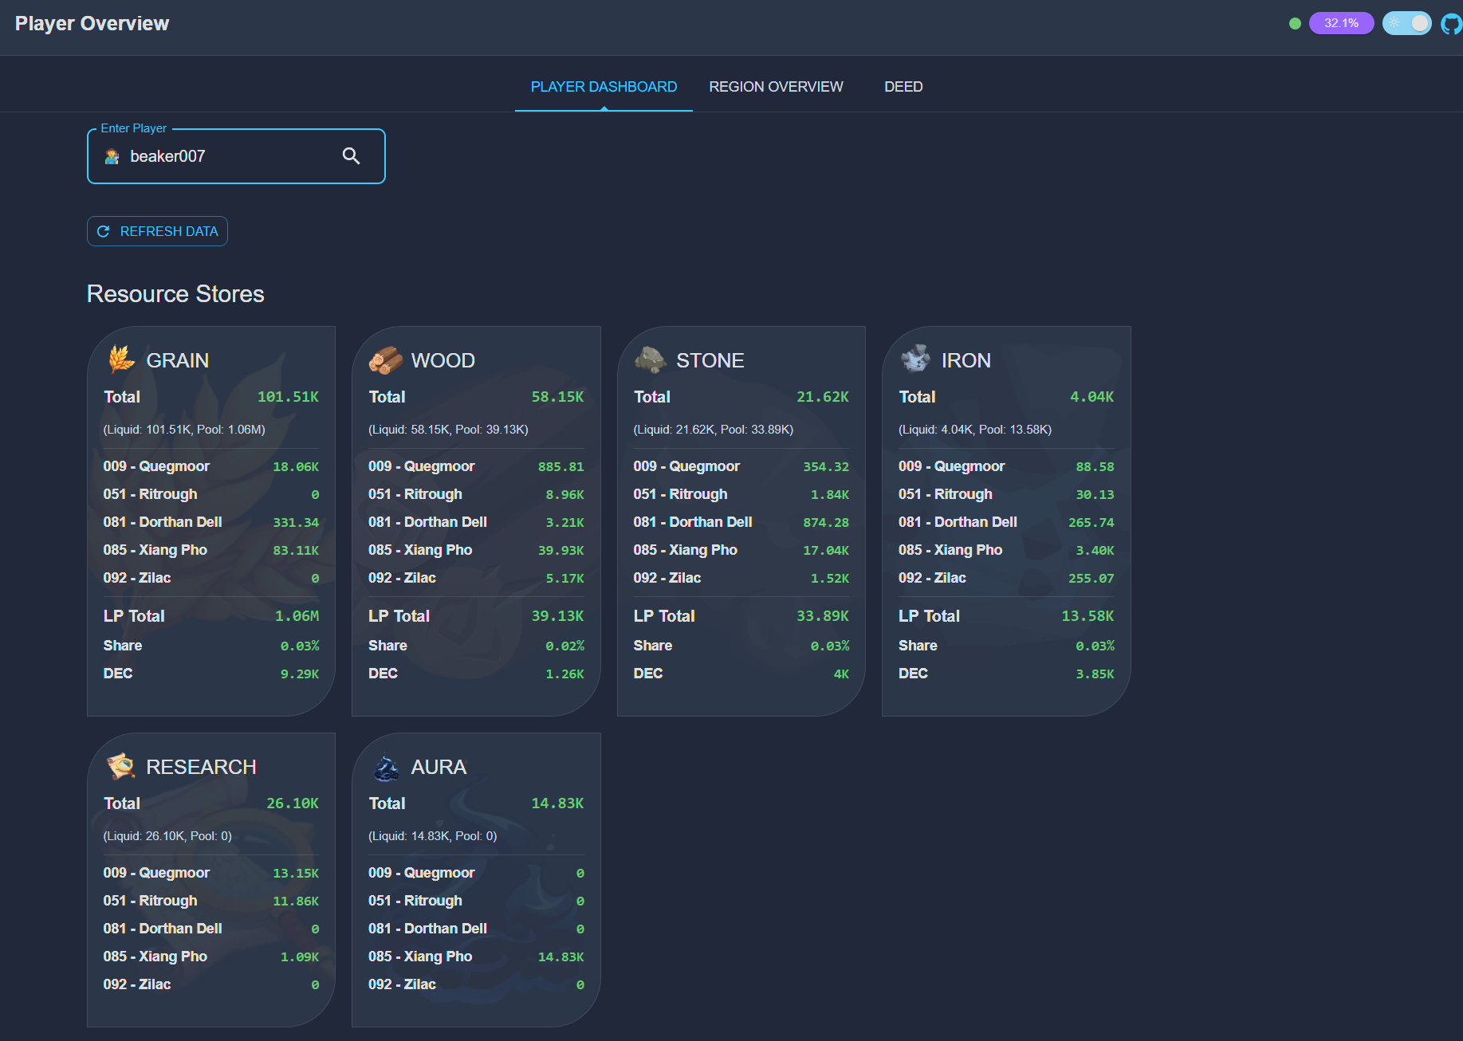
Task: Click the Resource Stores heading
Action: 175,294
